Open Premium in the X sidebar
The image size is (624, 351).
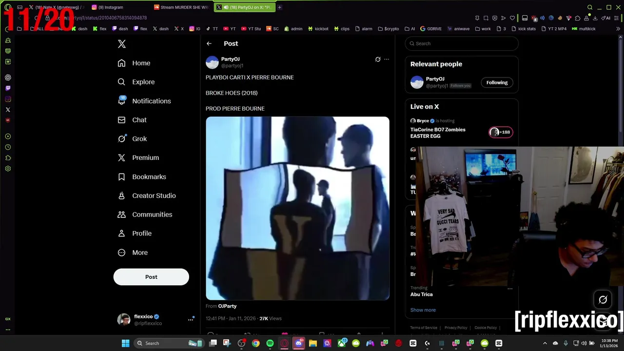(x=138, y=157)
